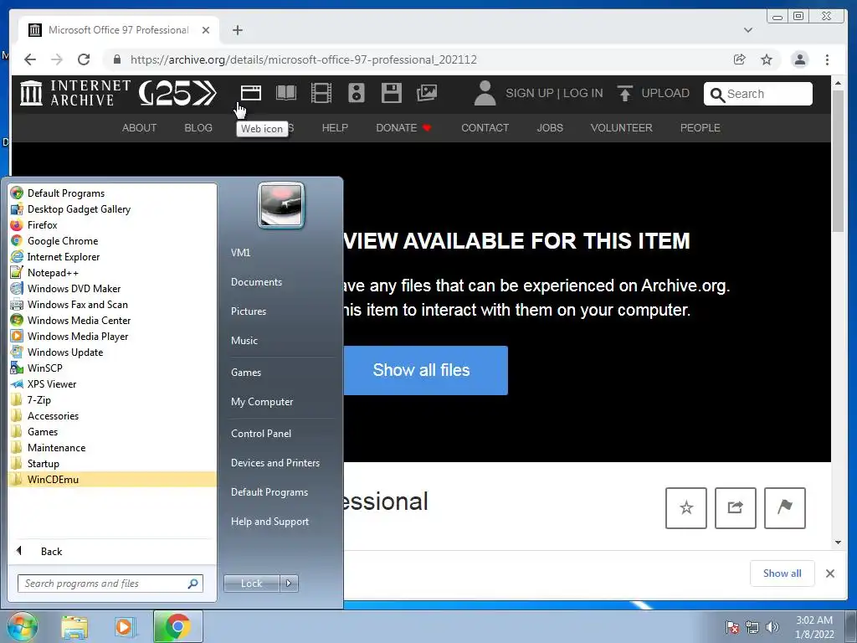Click Show all in the downloads bar

point(783,573)
